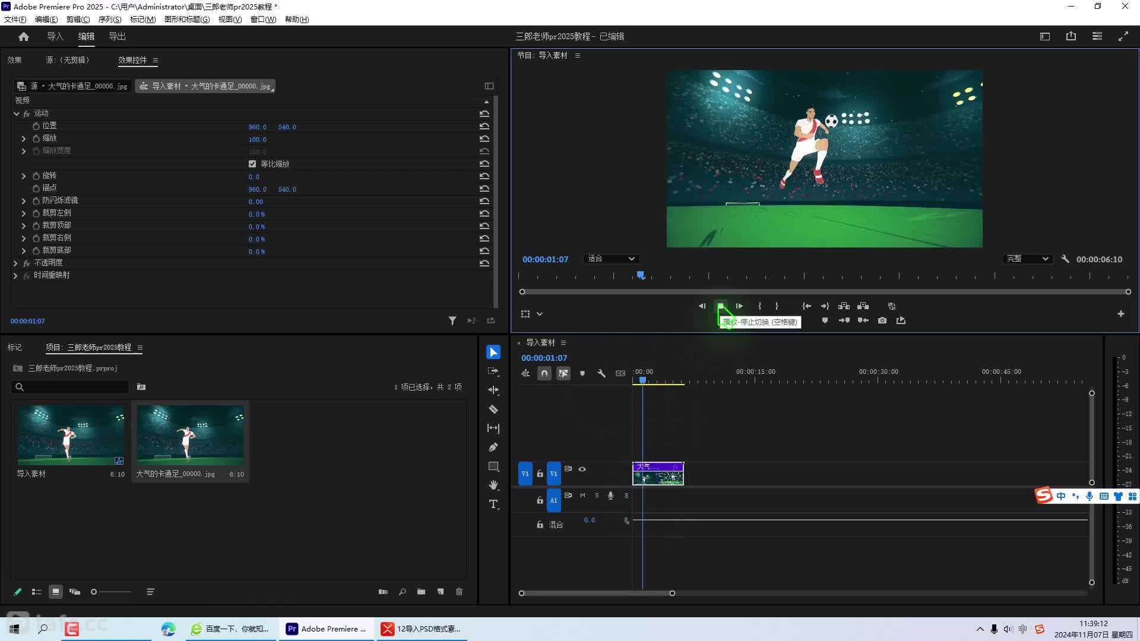Click Step Back 1 Frame button

(702, 306)
